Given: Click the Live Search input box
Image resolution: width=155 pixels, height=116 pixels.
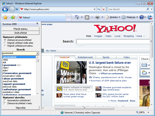Looking at the screenshot, I should [x=126, y=9].
